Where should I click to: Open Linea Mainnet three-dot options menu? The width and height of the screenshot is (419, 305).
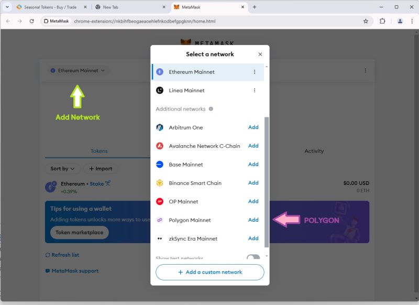click(255, 91)
